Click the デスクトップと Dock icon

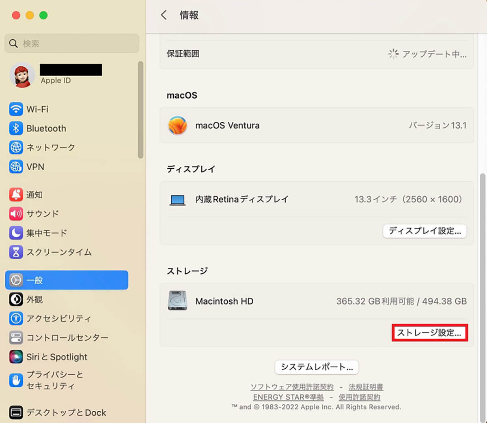(16, 412)
